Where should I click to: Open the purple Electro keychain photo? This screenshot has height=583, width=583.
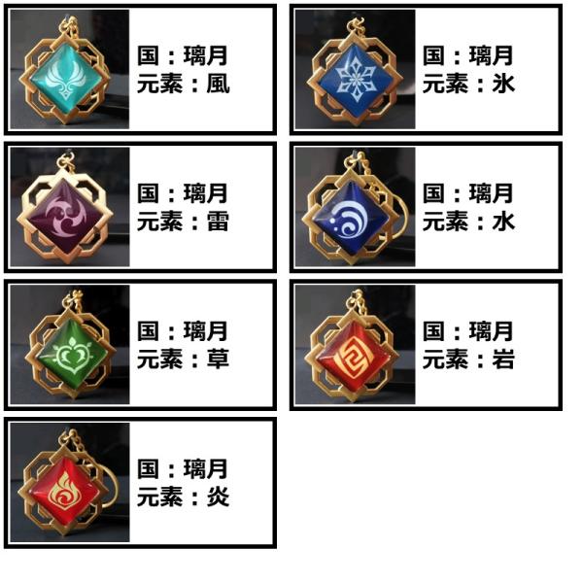(x=70, y=207)
